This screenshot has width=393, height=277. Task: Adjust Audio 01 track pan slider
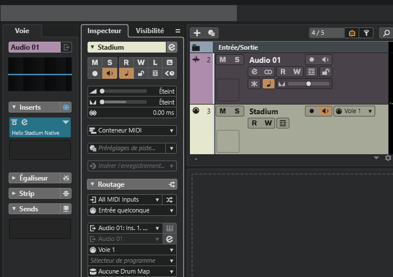click(x=308, y=84)
